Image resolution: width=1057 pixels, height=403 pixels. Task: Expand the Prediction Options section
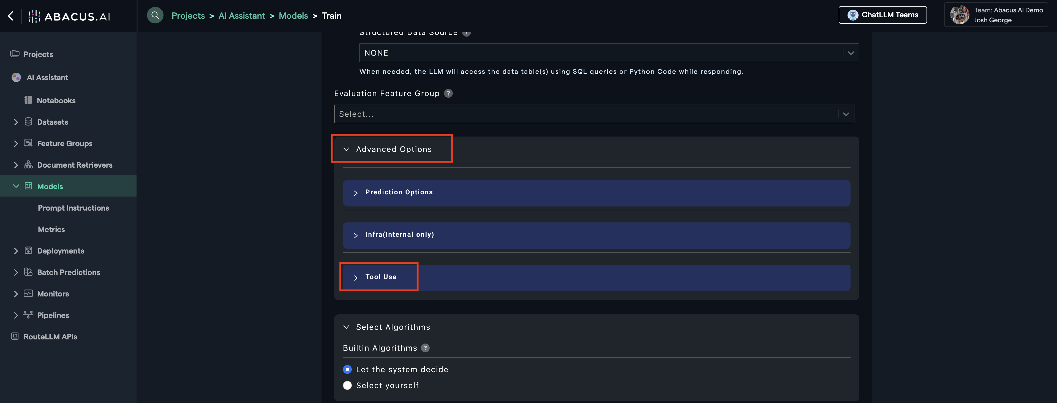pos(398,192)
